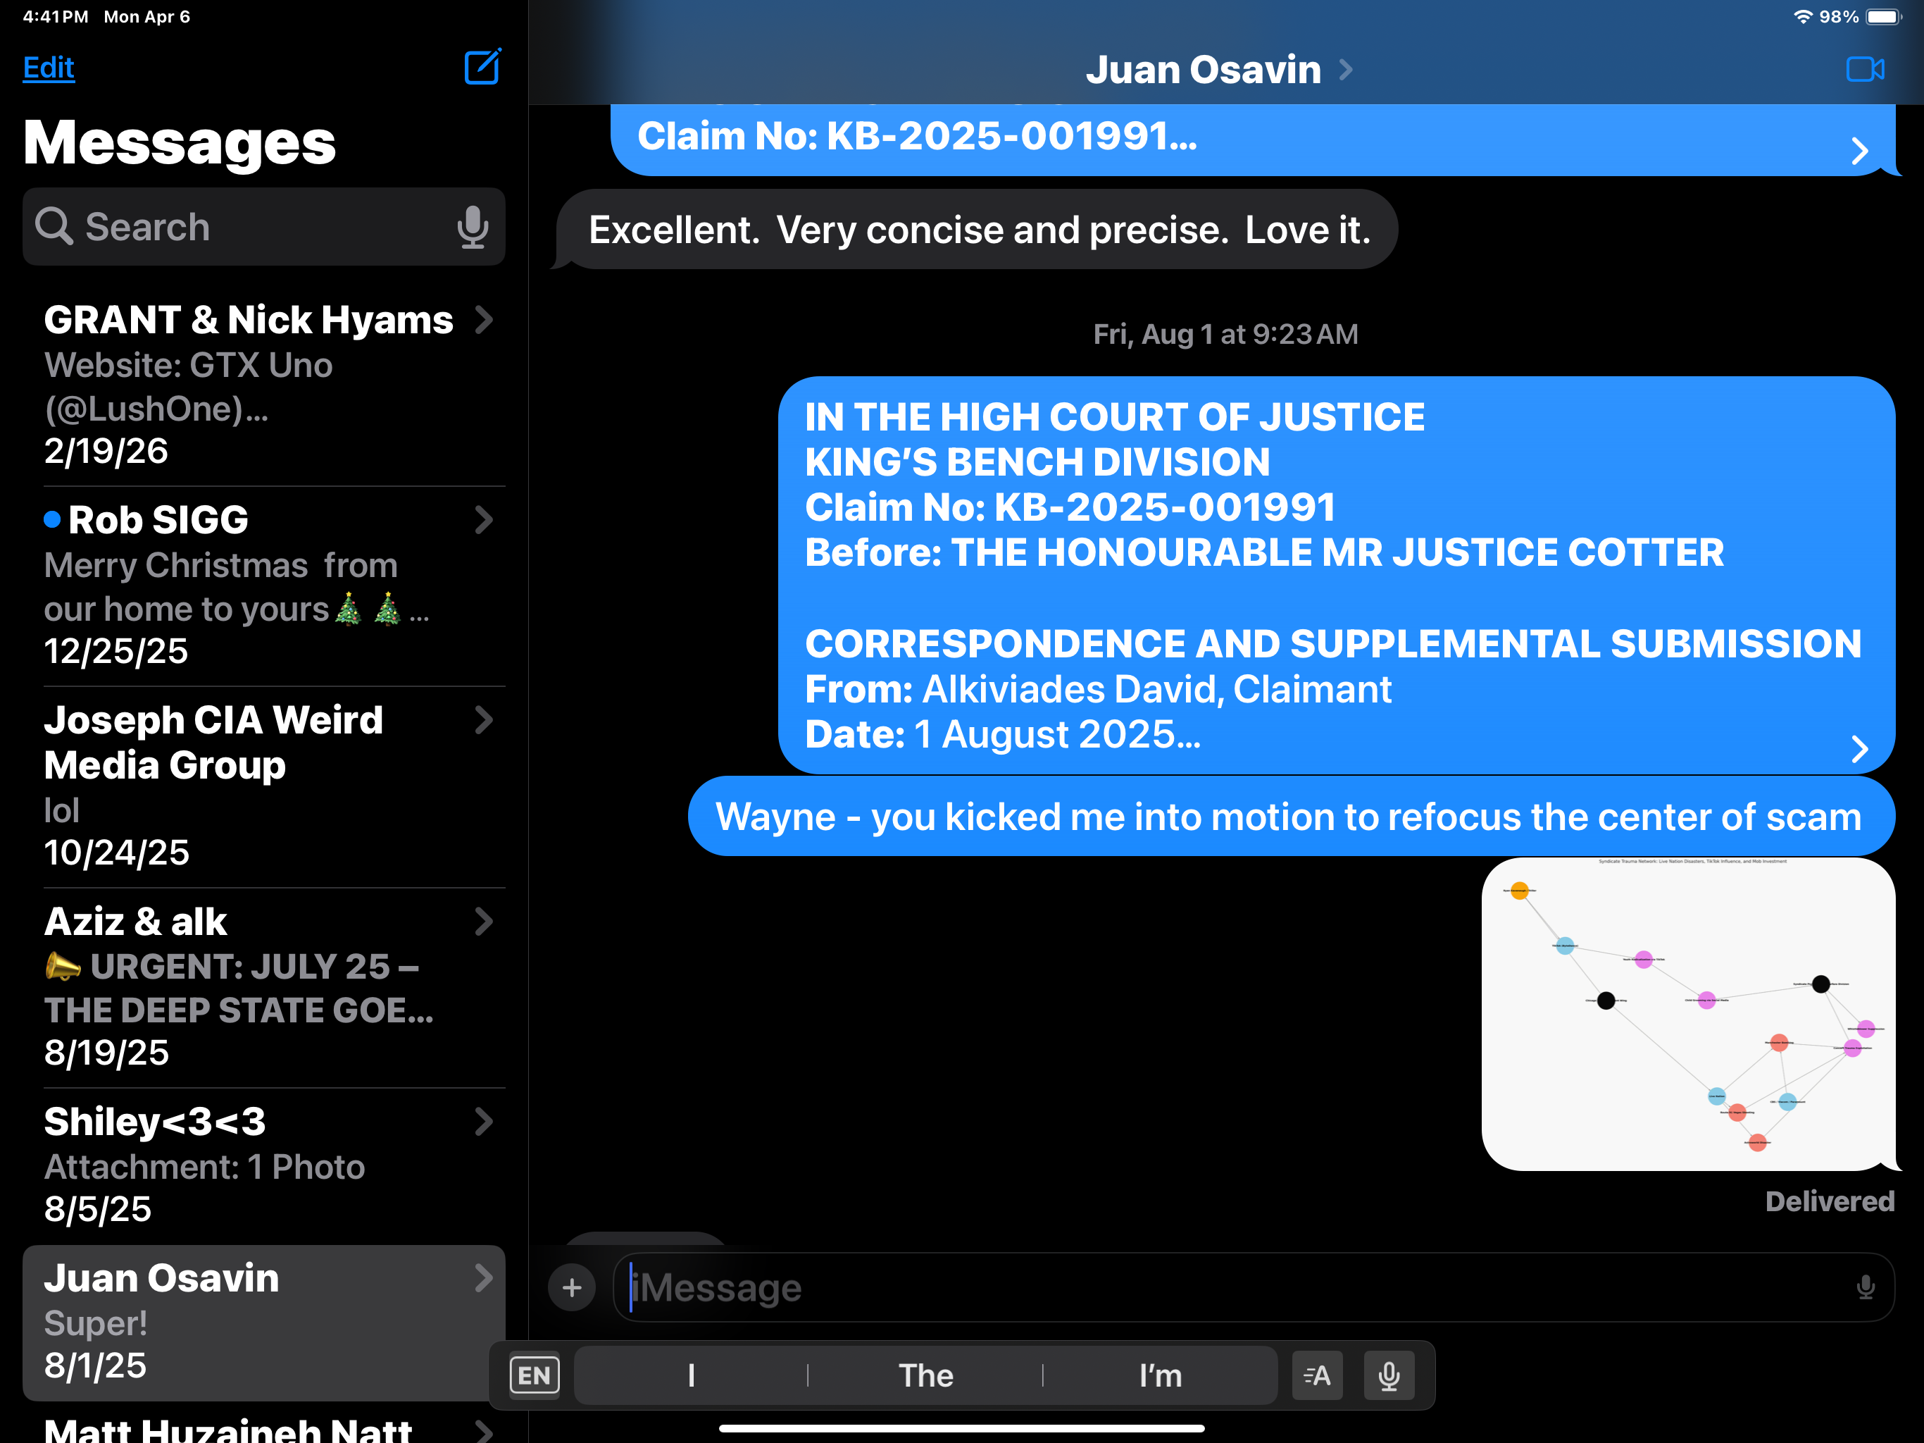Start a FaceTime video call
1924x1443 pixels.
point(1864,70)
